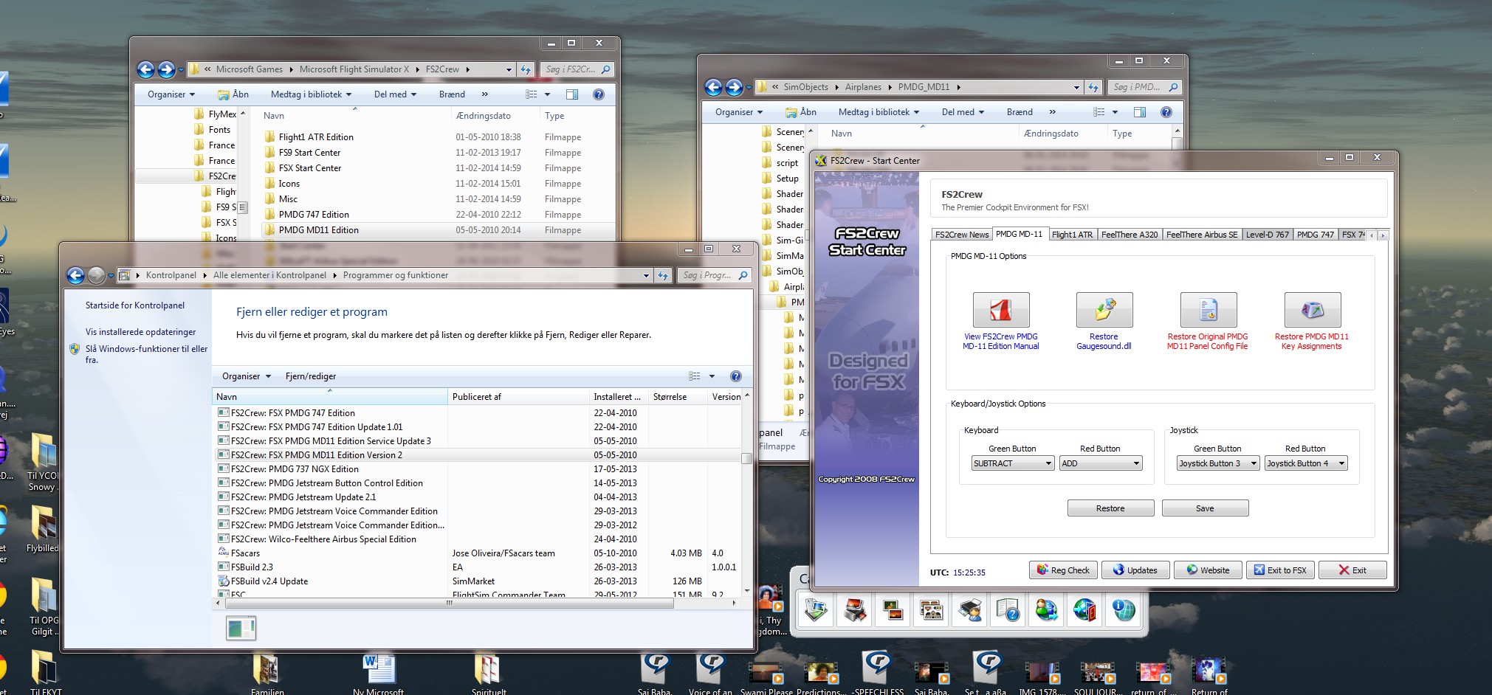The image size is (1492, 695).
Task: Click Restore in Keyboard/Joystick Options
Action: 1110,508
